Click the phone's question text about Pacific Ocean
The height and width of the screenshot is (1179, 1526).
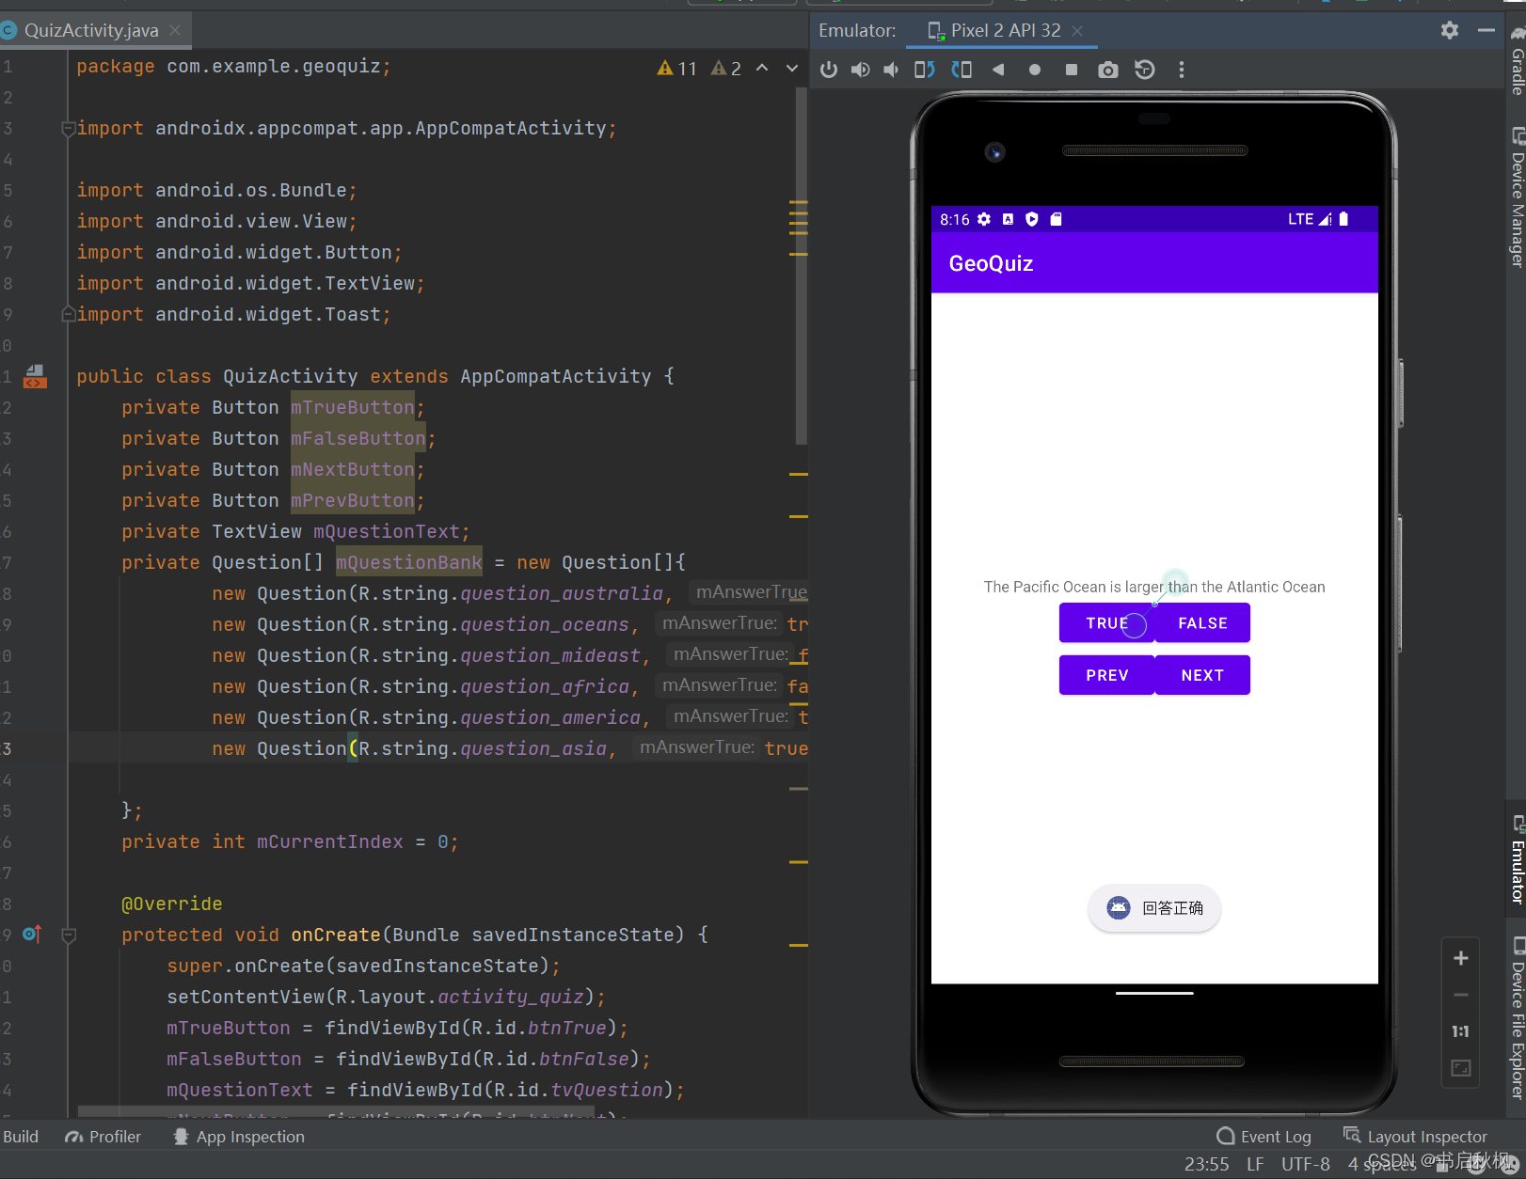click(x=1154, y=587)
